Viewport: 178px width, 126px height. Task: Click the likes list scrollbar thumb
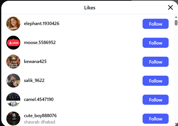176,22
